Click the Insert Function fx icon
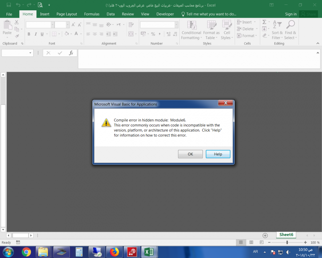The height and width of the screenshot is (258, 322). (71, 53)
